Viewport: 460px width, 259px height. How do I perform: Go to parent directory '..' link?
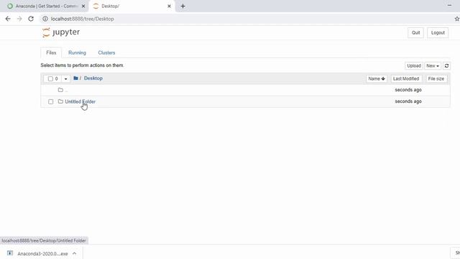coord(66,90)
